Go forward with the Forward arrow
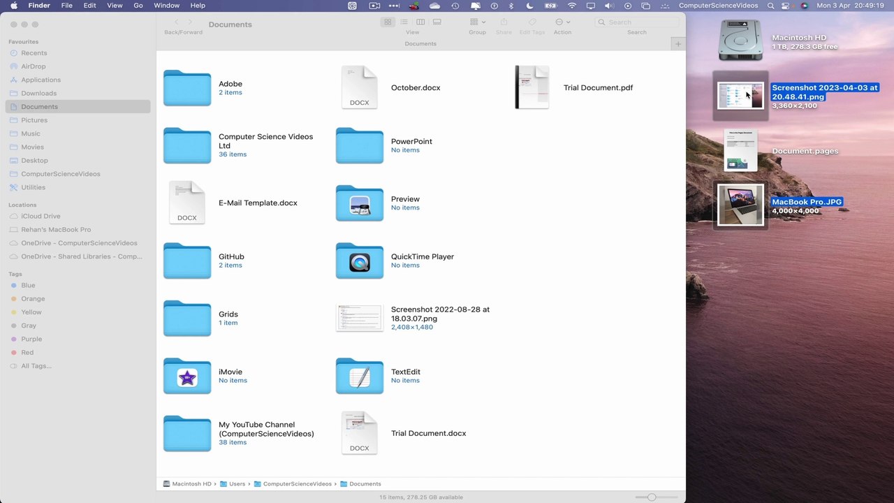This screenshot has width=894, height=503. tap(190, 22)
